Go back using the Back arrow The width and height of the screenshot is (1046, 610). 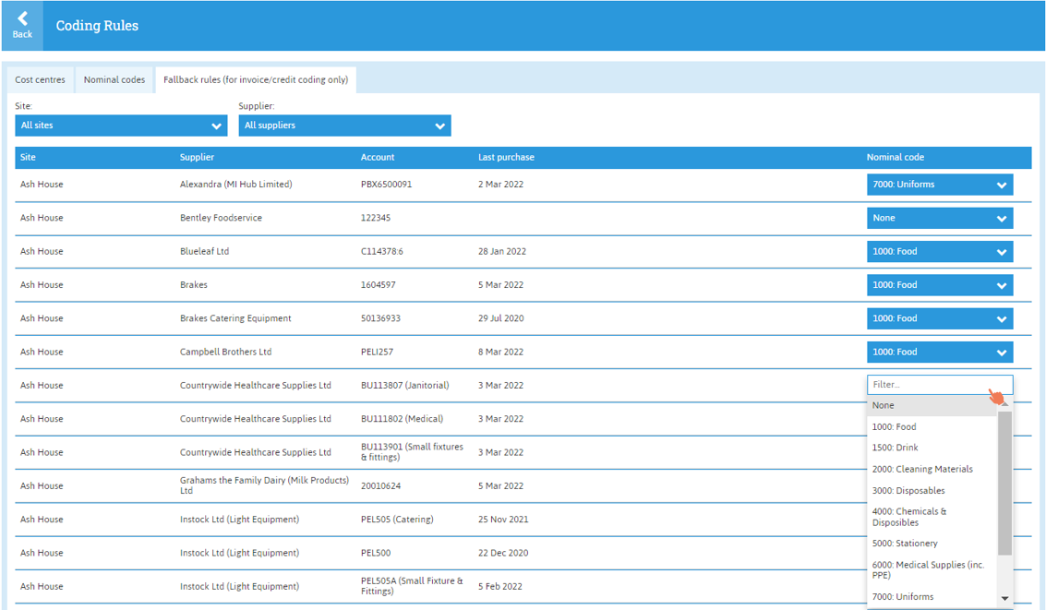click(22, 25)
